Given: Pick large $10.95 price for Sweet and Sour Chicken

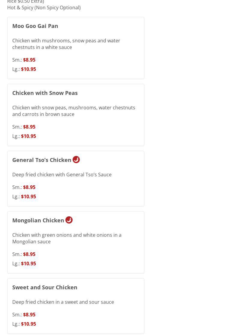Looking at the screenshot, I should [x=28, y=324].
